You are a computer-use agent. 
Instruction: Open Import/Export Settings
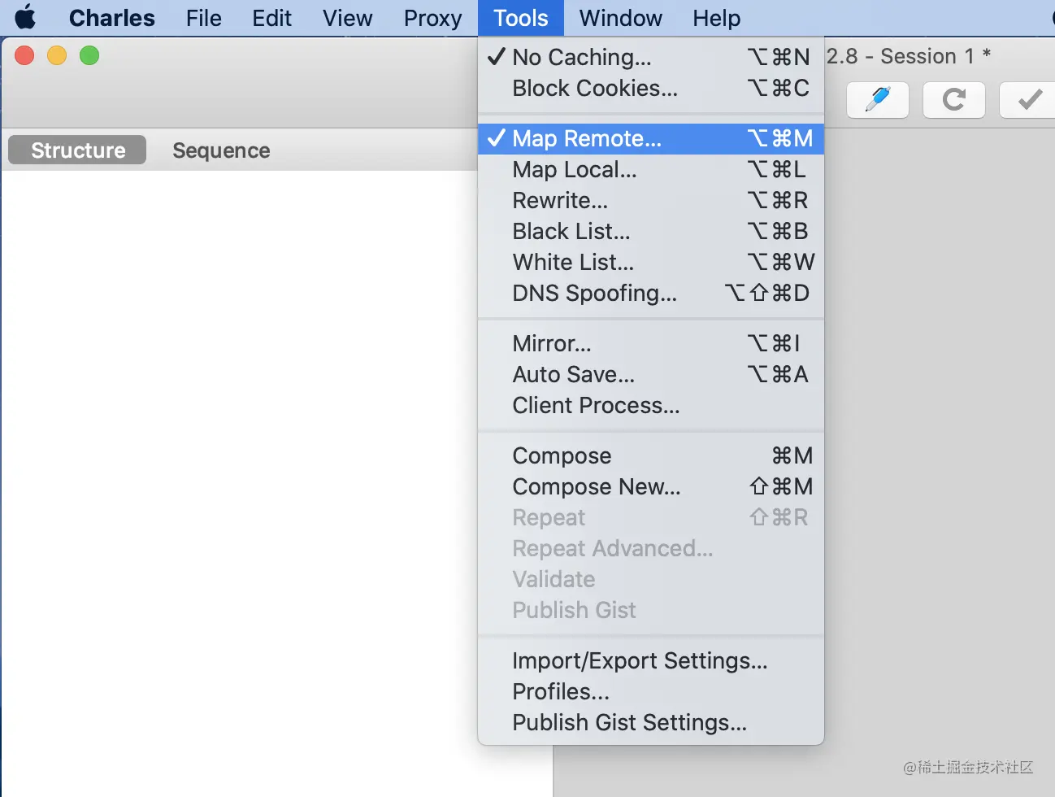639,660
